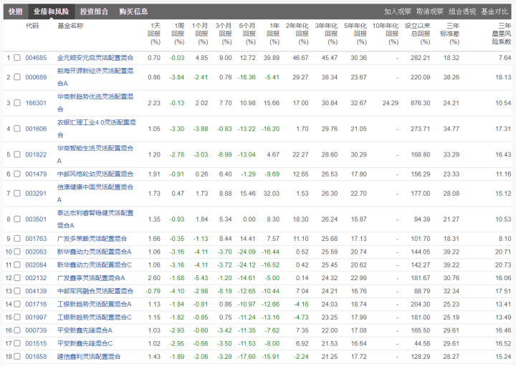
Task: Open fund code 001858 link
Action: (x=36, y=357)
